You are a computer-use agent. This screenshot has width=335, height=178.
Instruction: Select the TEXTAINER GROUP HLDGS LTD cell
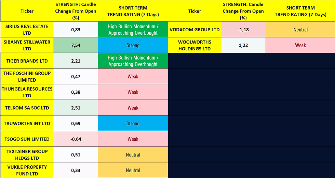click(27, 155)
